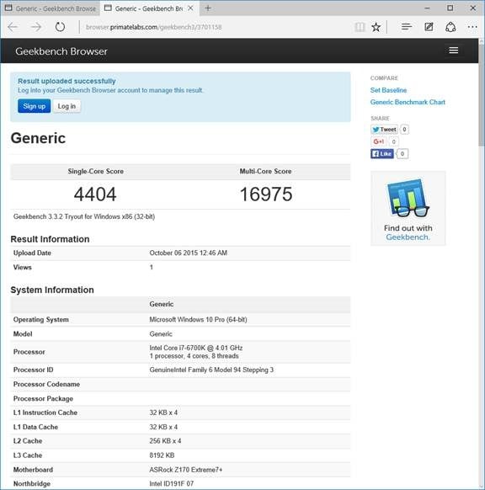Click the Tweet count bubble
Image resolution: width=485 pixels, height=490 pixels.
[404, 130]
